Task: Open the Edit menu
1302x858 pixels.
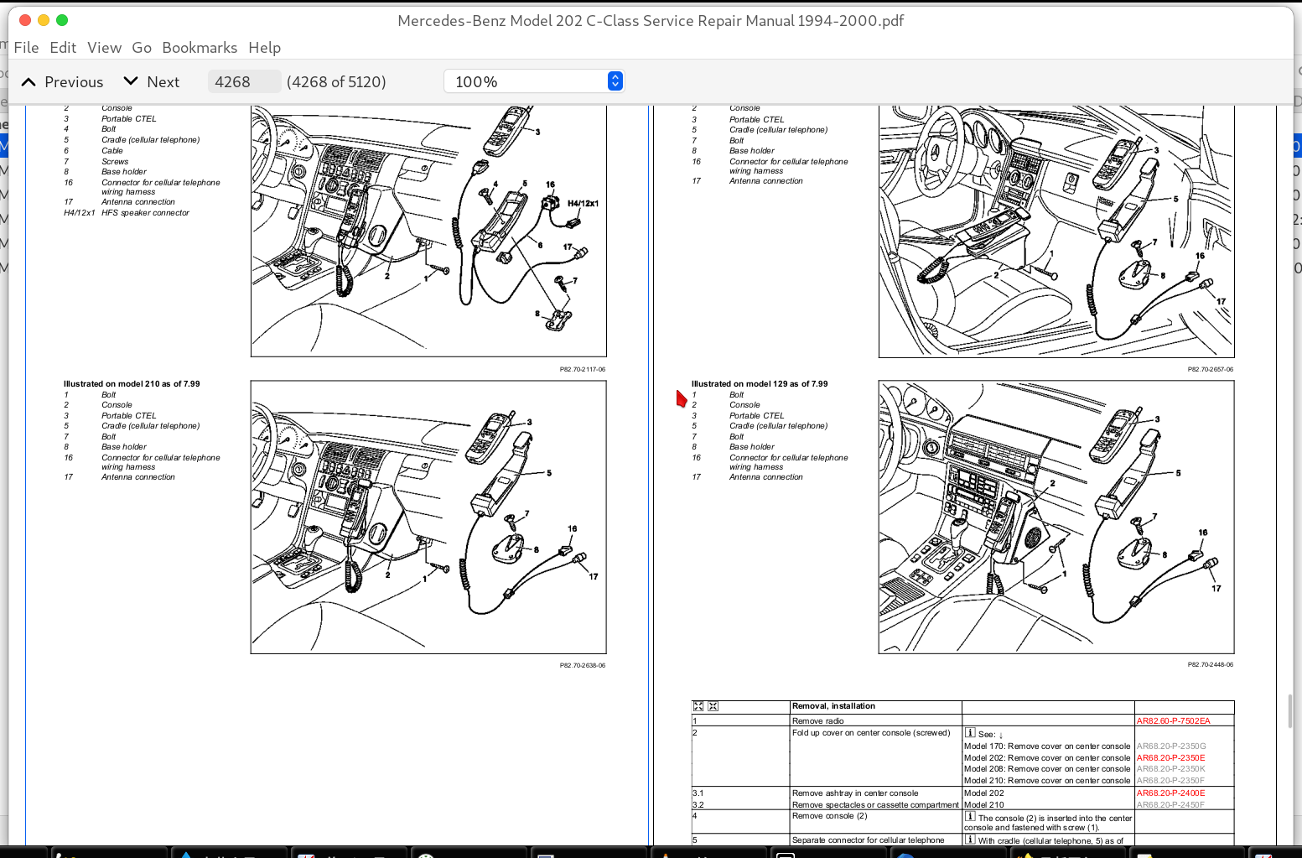Action: click(62, 48)
